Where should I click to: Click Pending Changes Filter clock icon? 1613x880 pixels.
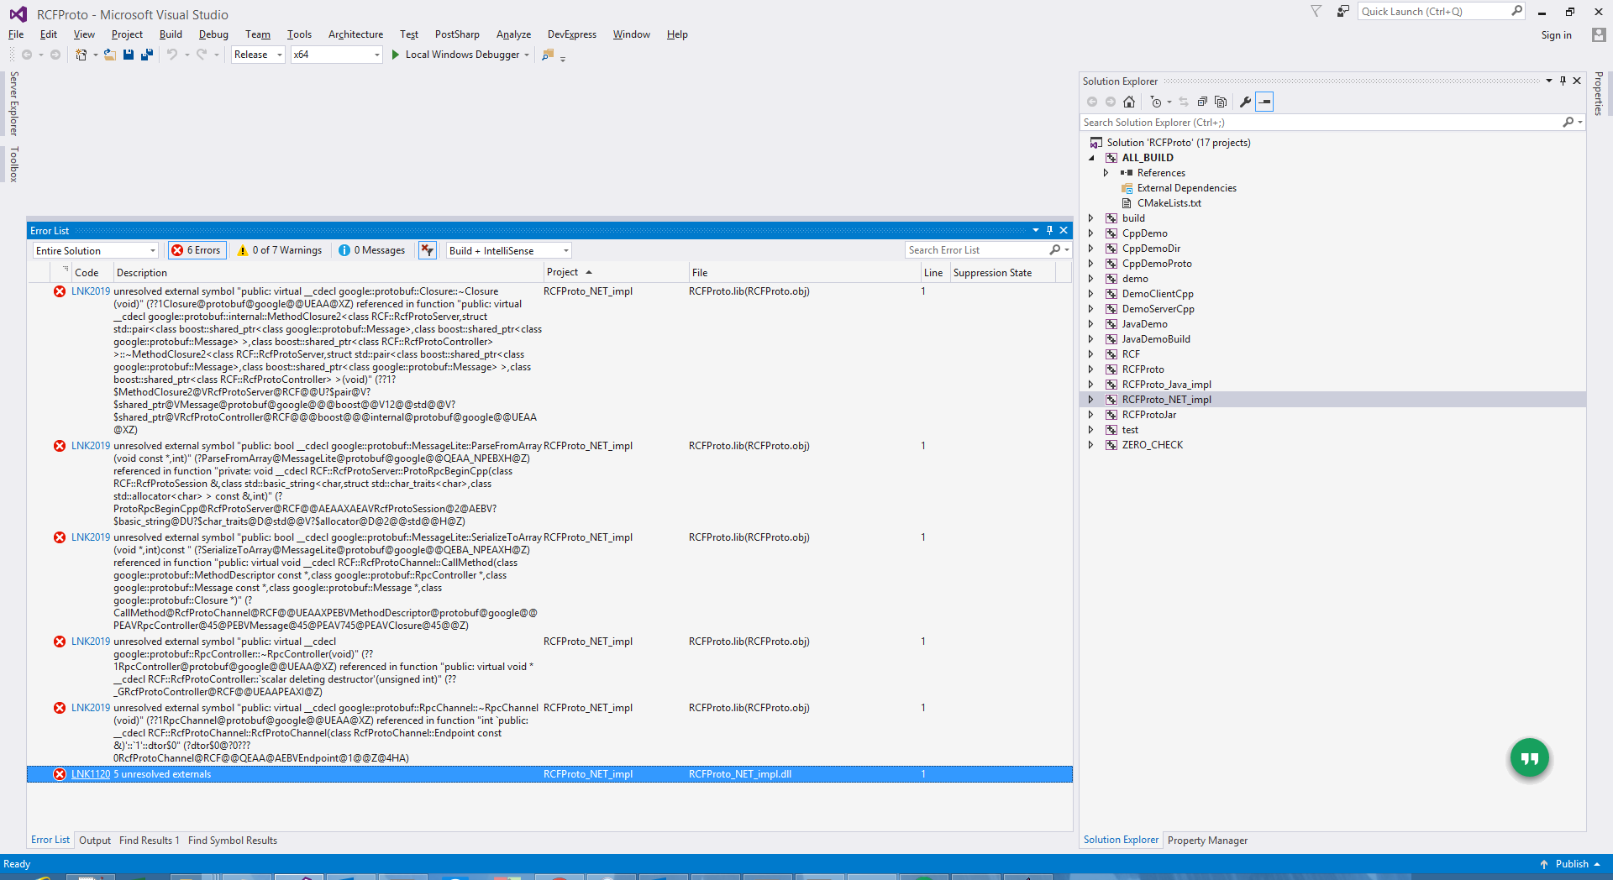[x=1156, y=102]
